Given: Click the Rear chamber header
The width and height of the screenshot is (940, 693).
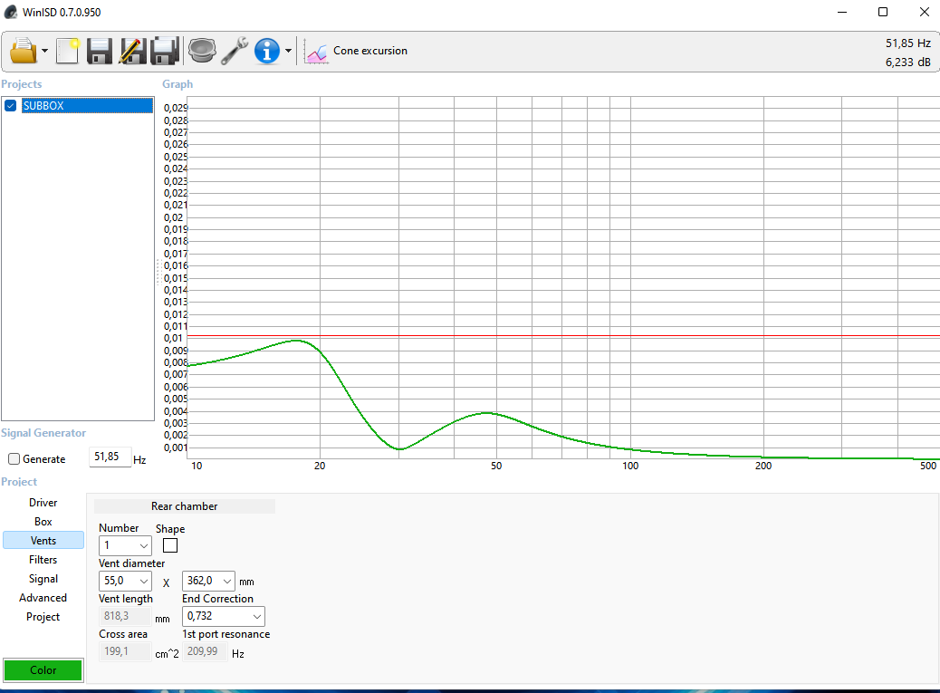Looking at the screenshot, I should tap(185, 506).
